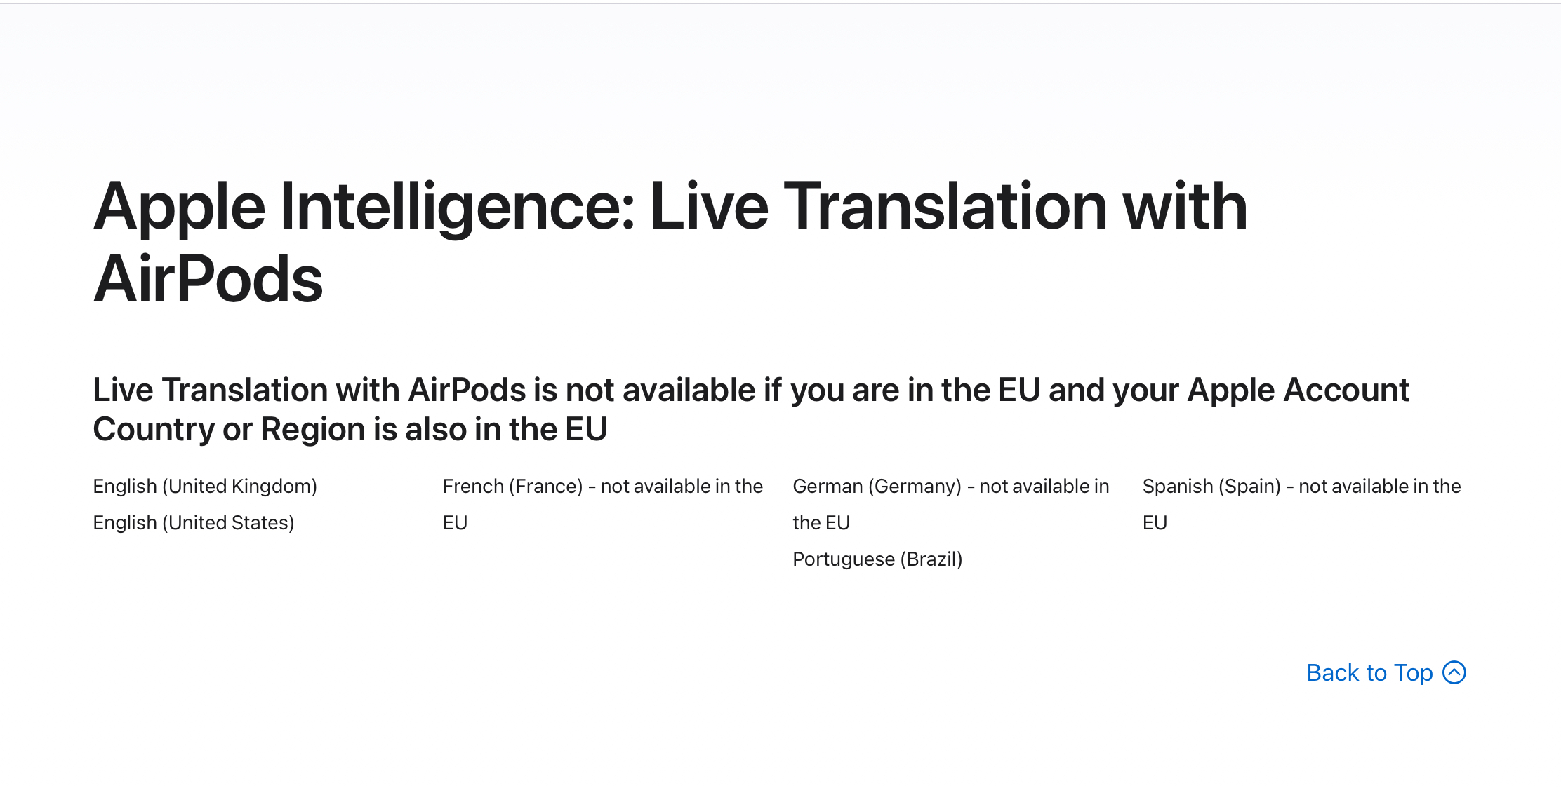Screen dimensions: 1561x788
Task: Select the English (United Kingdom) entry
Action: [x=205, y=487]
